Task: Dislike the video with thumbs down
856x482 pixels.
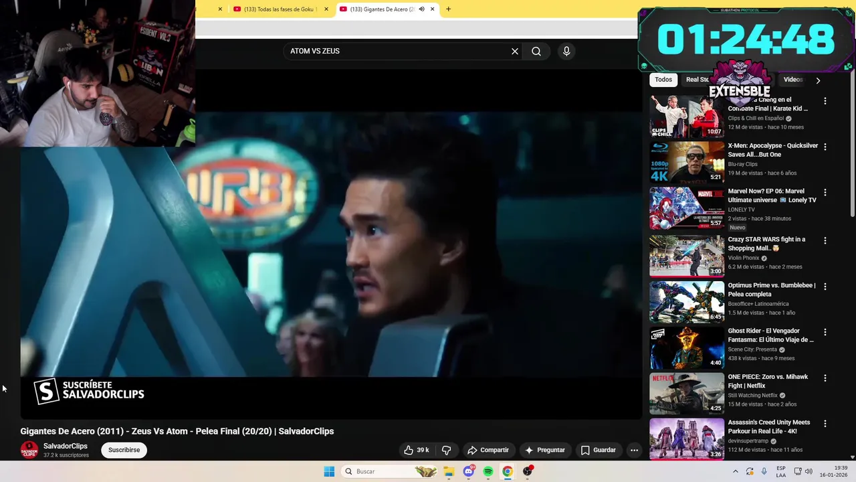Action: pos(447,450)
